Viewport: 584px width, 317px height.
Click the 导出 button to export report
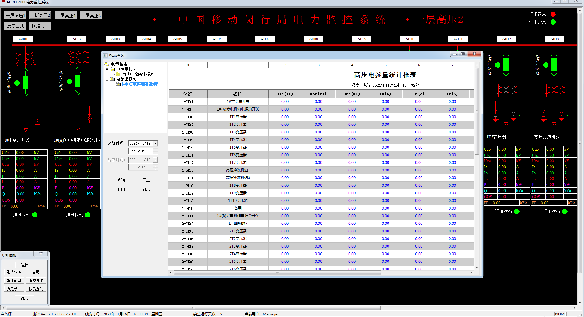tap(146, 180)
